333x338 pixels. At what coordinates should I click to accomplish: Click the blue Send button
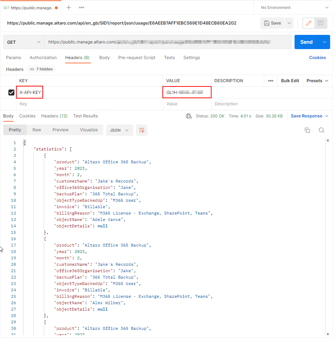tap(306, 42)
